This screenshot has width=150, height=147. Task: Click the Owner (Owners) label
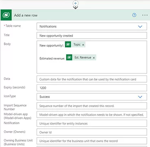click(15, 132)
